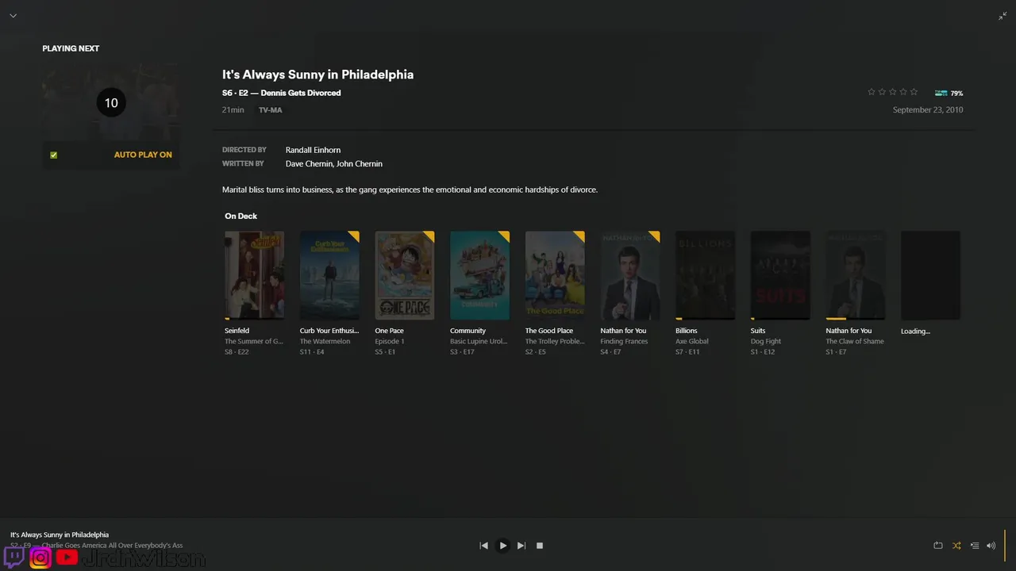Select the 79% rating value
The width and height of the screenshot is (1016, 571).
pos(956,93)
